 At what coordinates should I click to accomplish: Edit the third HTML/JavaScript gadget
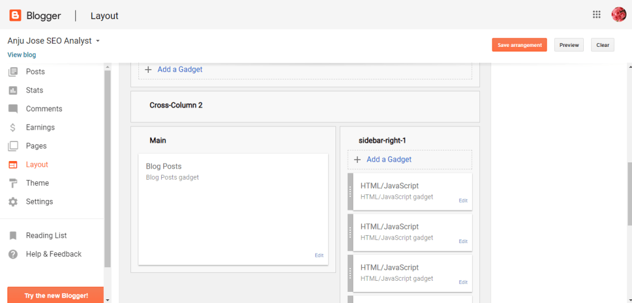[x=463, y=282]
